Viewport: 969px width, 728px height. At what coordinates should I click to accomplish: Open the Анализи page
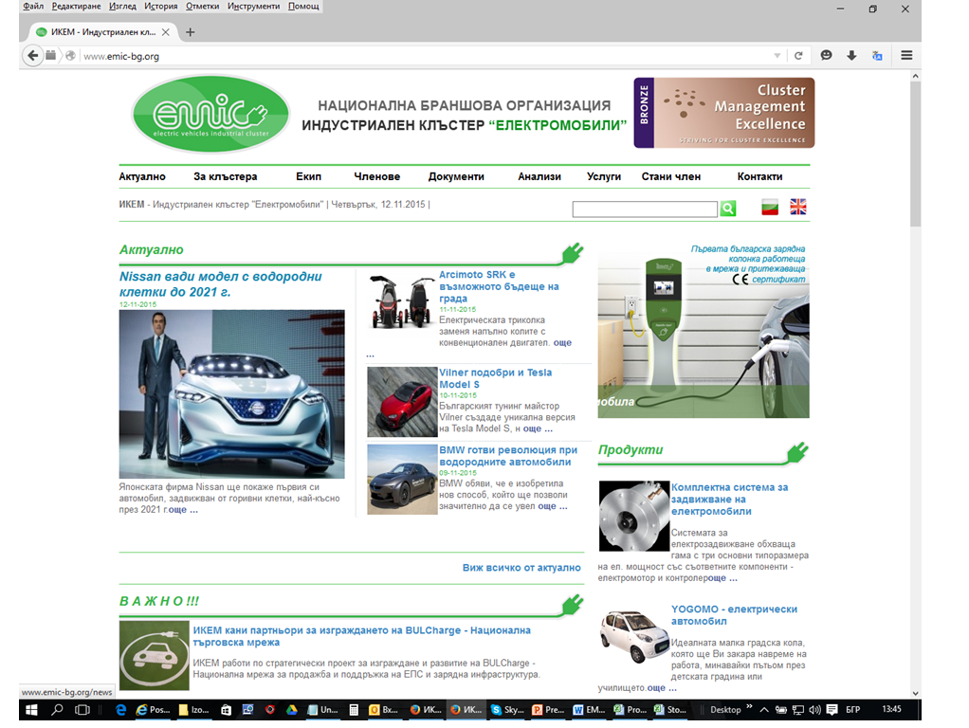coord(539,176)
